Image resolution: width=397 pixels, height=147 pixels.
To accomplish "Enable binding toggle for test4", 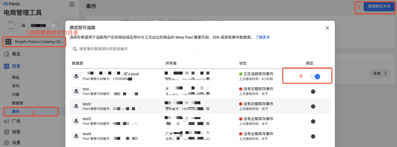I will 315,136.
